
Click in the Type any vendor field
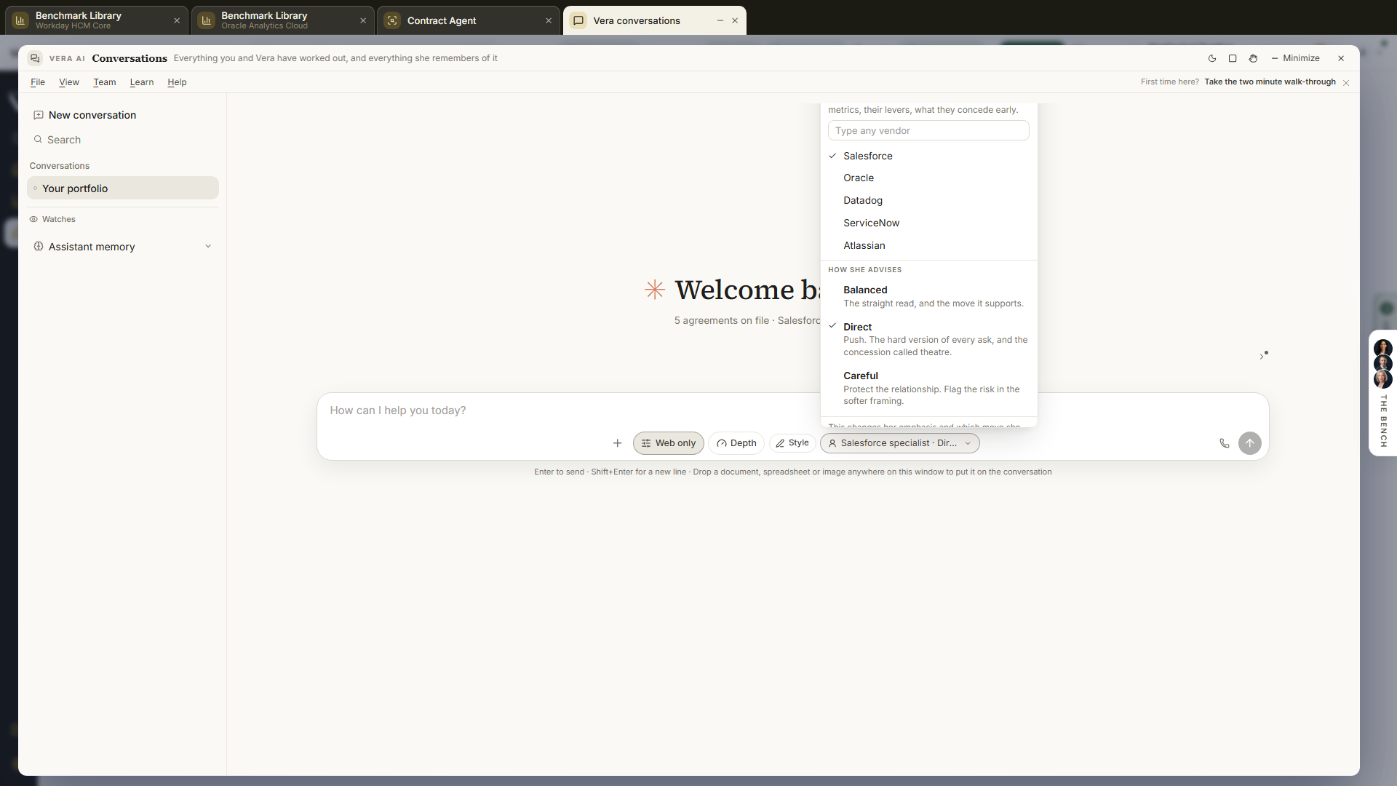click(x=928, y=131)
